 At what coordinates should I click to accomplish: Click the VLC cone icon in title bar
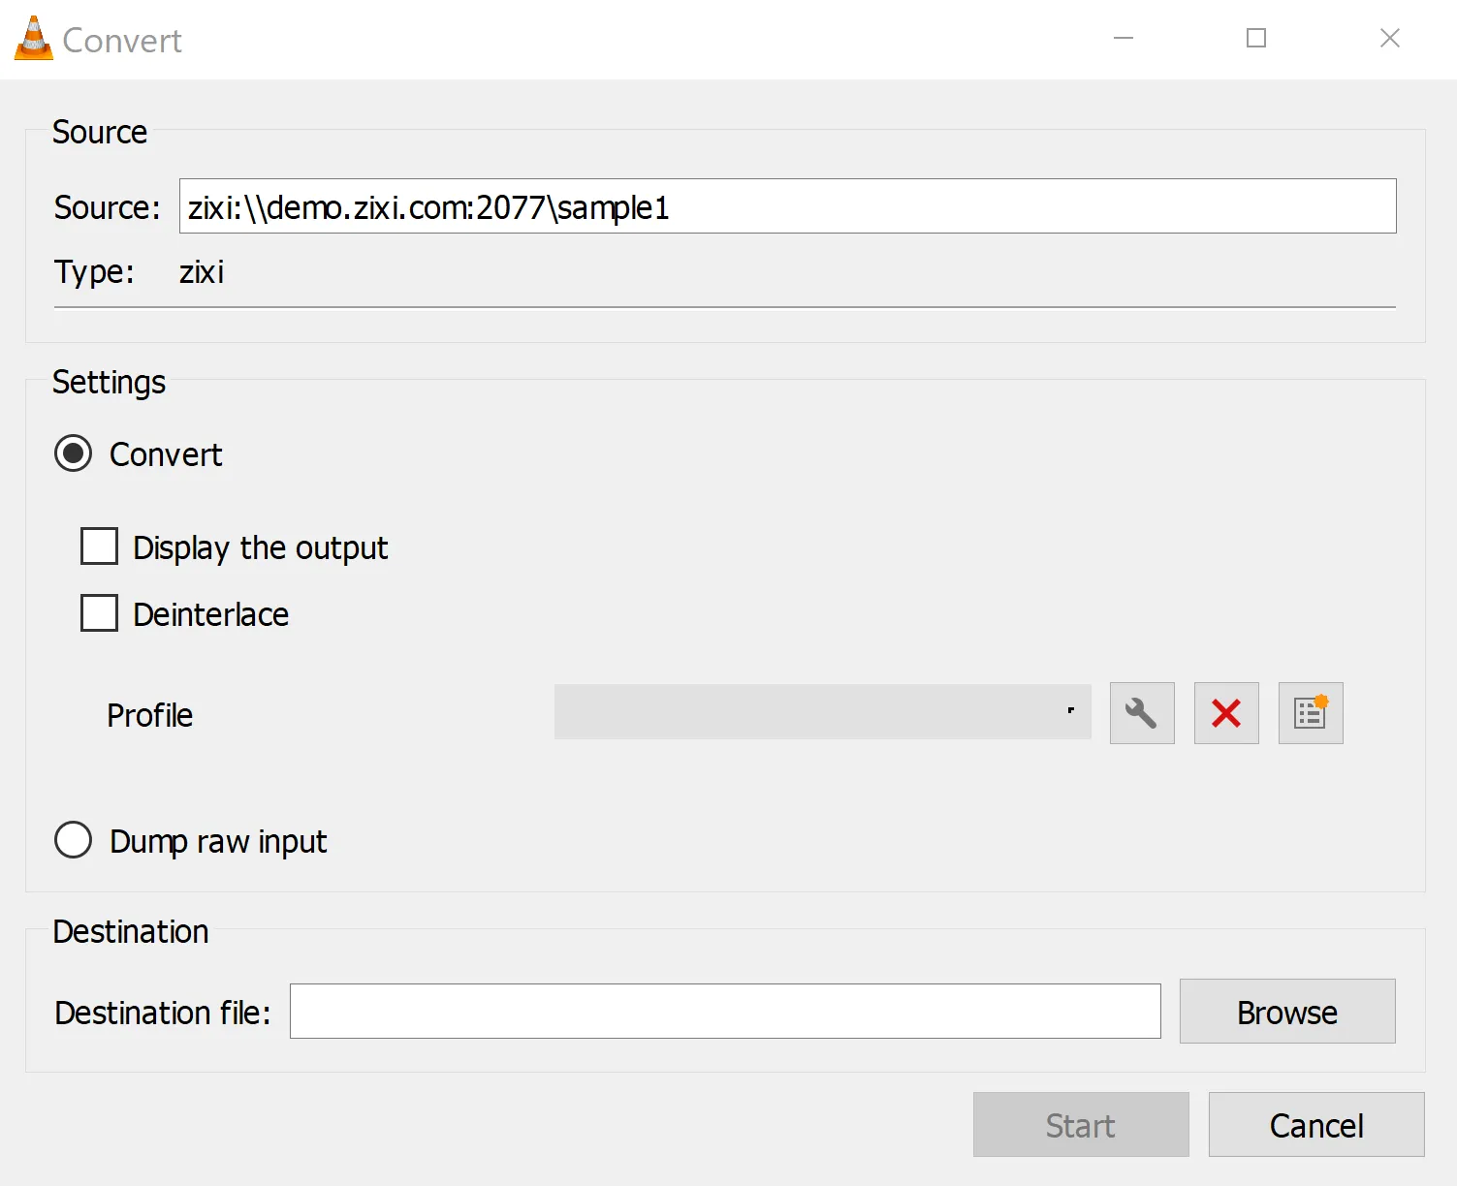point(33,39)
